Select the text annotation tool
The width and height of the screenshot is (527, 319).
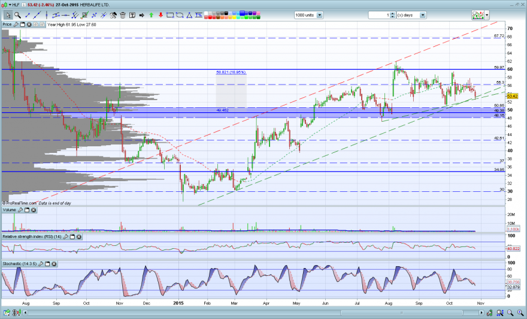coord(132,15)
